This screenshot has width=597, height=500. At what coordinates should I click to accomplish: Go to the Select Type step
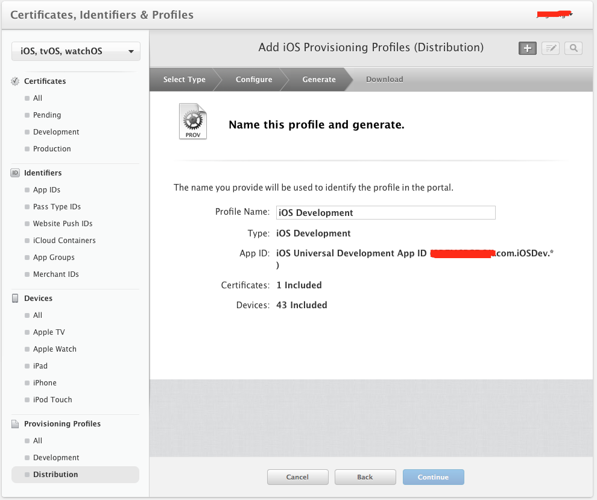pos(184,80)
